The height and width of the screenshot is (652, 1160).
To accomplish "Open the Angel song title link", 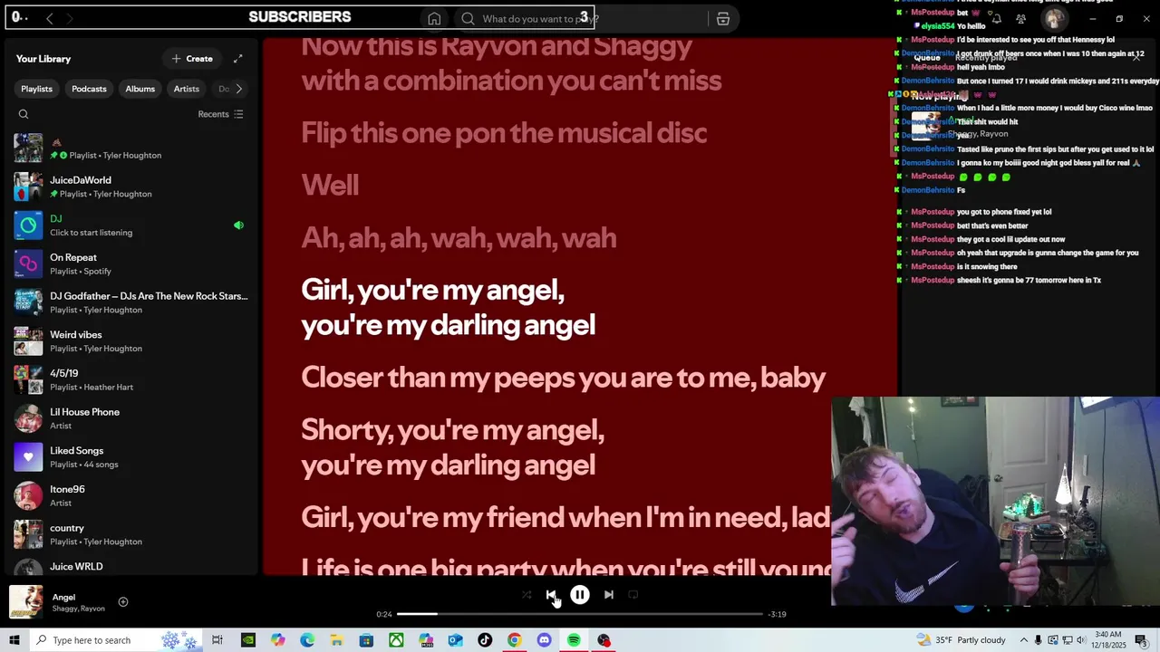I will pos(63,598).
